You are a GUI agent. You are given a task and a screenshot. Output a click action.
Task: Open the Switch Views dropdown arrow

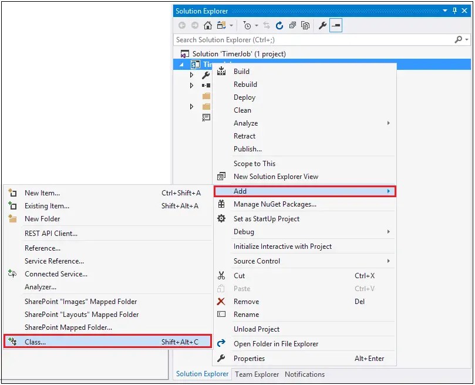coord(231,25)
